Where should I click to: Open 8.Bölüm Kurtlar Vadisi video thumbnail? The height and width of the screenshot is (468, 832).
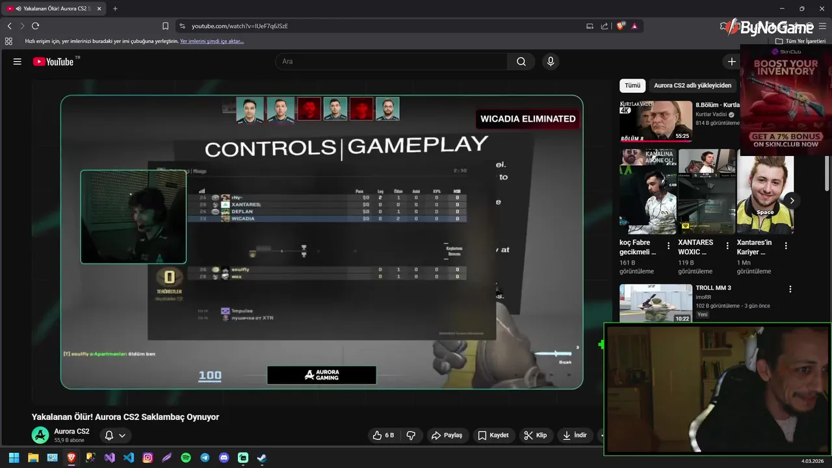(656, 121)
